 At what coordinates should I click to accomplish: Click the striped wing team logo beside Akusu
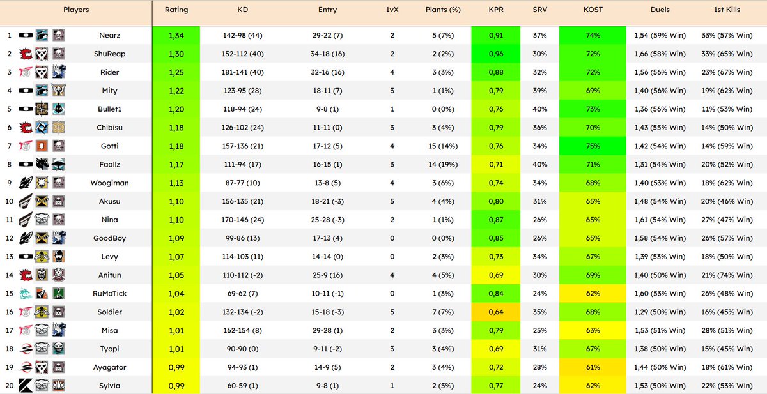point(26,201)
